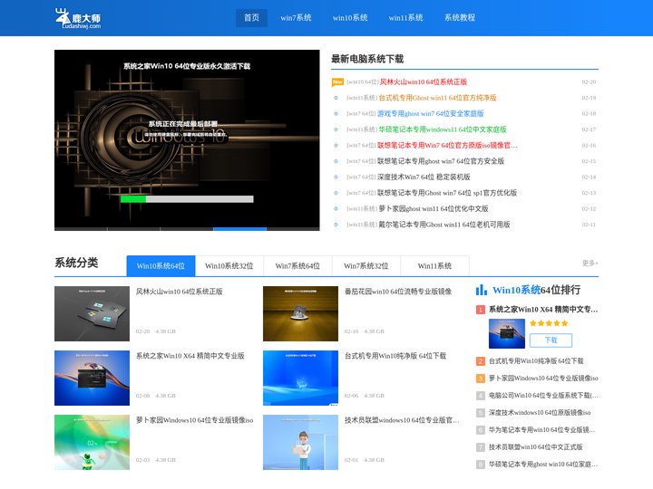Open ranking item 电脑公司Win10 64位专业版系统下载
653x489 pixels.
click(x=543, y=396)
